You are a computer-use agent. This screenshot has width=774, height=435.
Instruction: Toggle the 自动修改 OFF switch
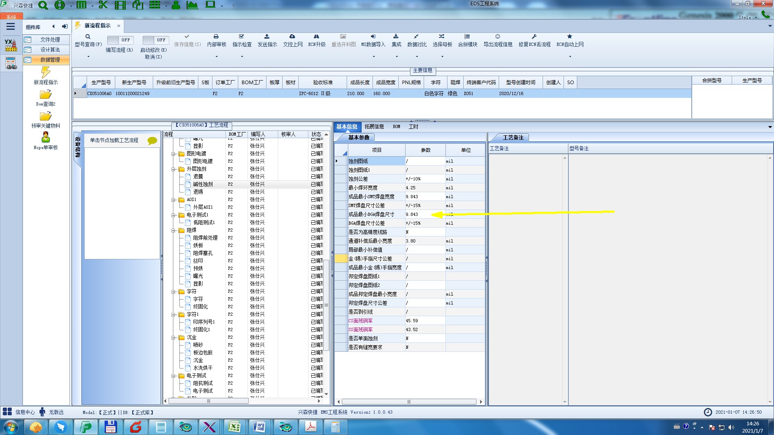point(155,40)
